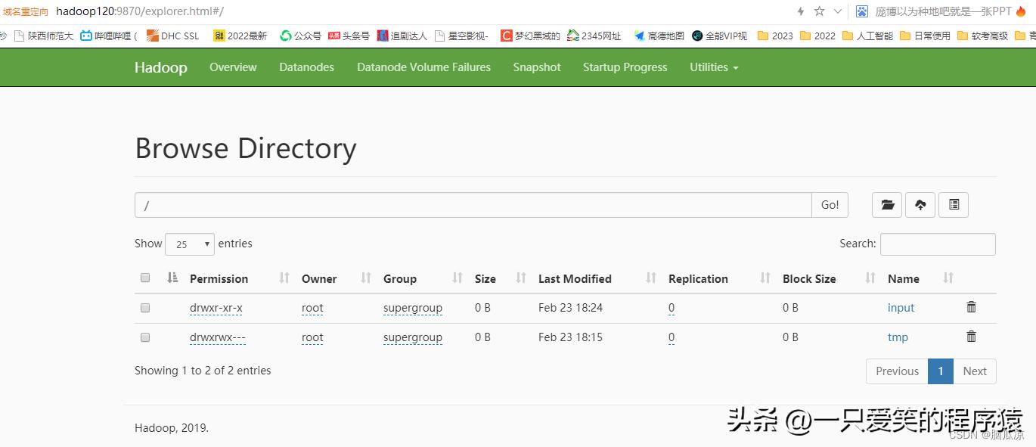Open the Utilities dropdown menu
The height and width of the screenshot is (447, 1036).
point(712,67)
